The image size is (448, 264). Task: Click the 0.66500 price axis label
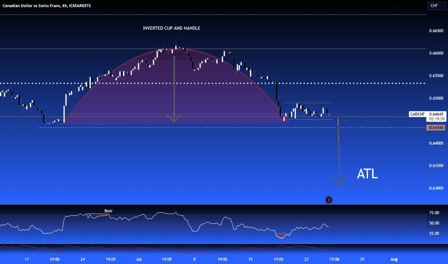pyautogui.click(x=436, y=31)
